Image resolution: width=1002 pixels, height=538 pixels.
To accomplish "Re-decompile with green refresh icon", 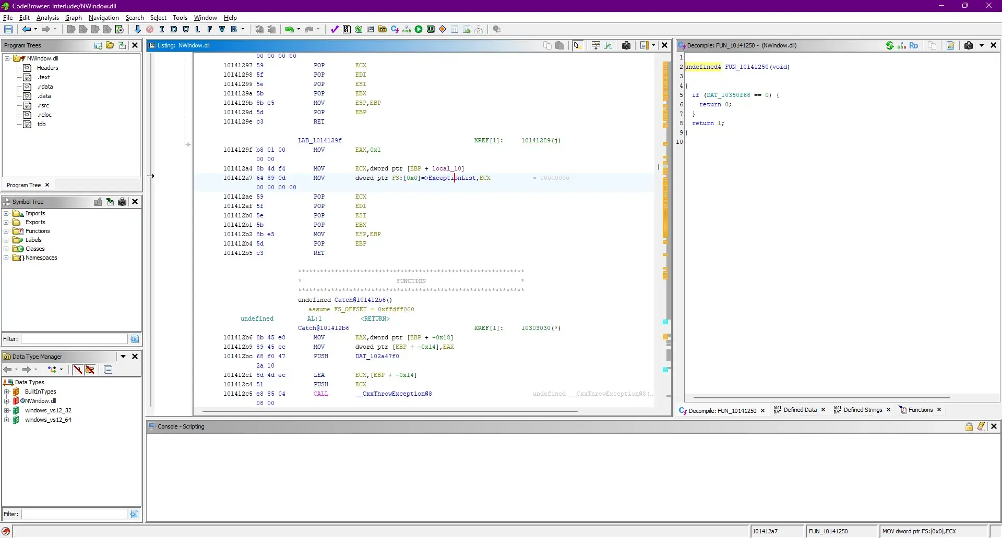I will (x=890, y=45).
